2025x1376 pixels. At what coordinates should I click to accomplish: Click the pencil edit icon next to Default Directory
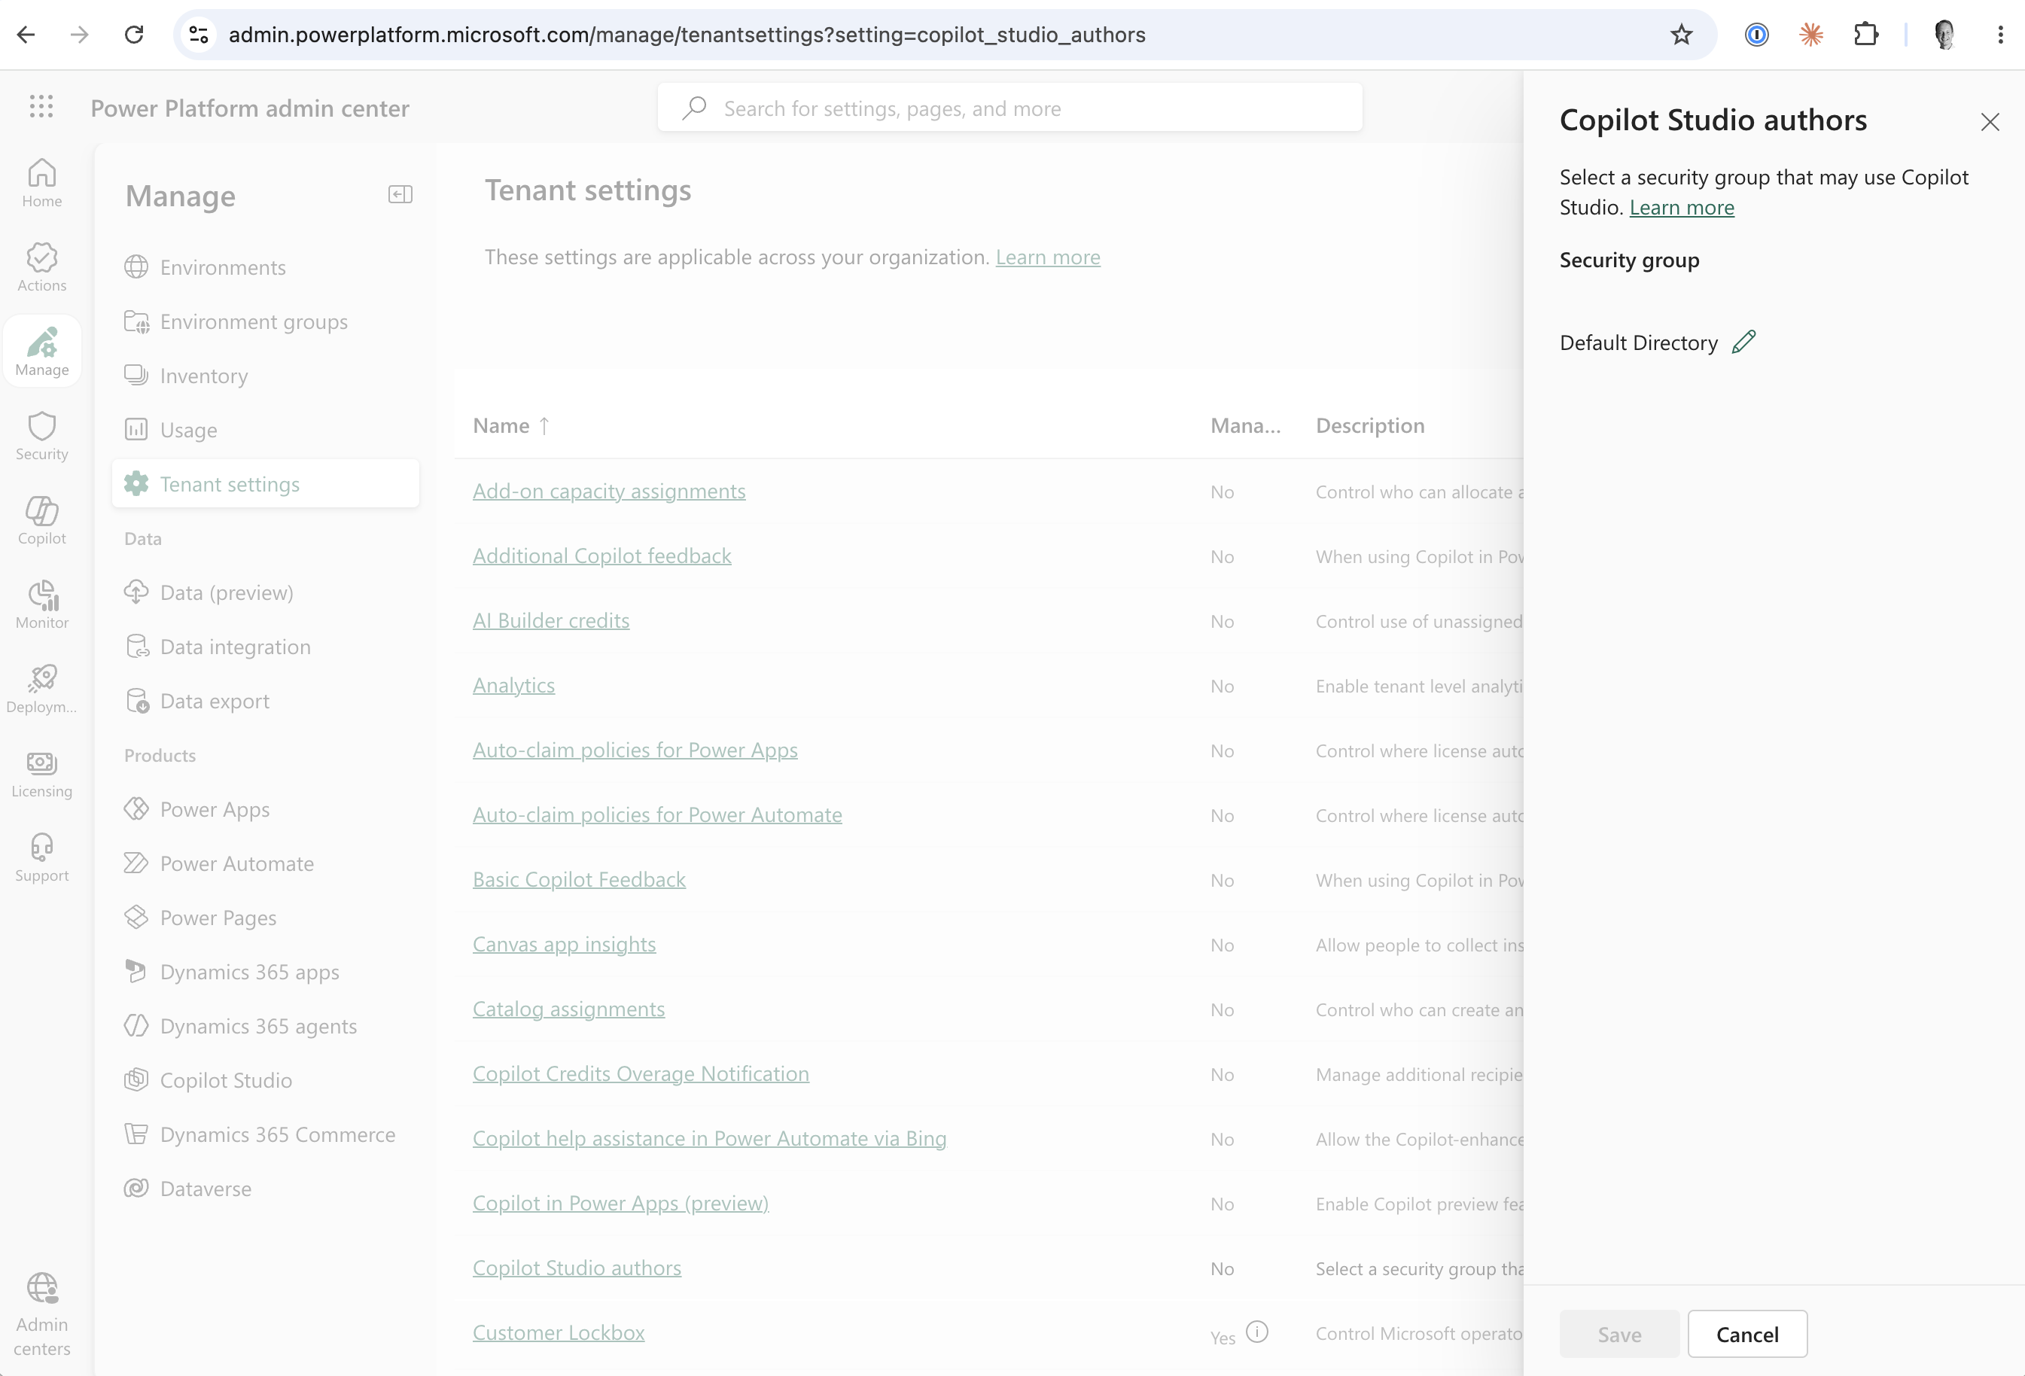(x=1743, y=342)
